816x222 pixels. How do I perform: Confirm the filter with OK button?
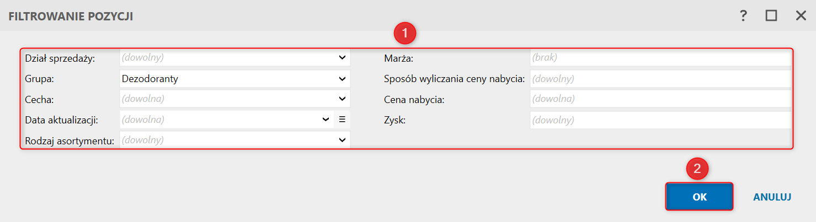[699, 197]
